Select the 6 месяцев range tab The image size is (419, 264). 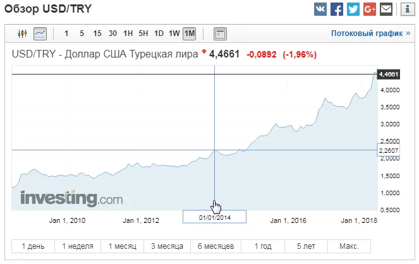(217, 246)
